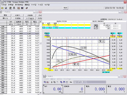Image resolution: width=127 pixels, height=95 pixels.
Task: Click the 電流 monitor readout panel
Action: pos(96,89)
